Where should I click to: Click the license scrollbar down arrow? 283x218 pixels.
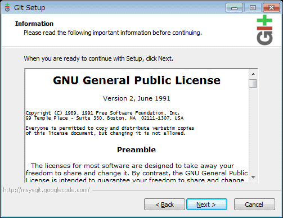point(253,177)
